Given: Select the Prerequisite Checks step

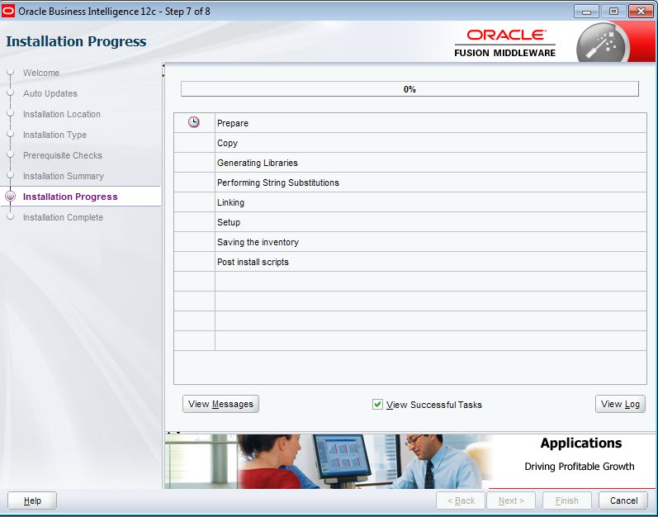Looking at the screenshot, I should point(63,155).
